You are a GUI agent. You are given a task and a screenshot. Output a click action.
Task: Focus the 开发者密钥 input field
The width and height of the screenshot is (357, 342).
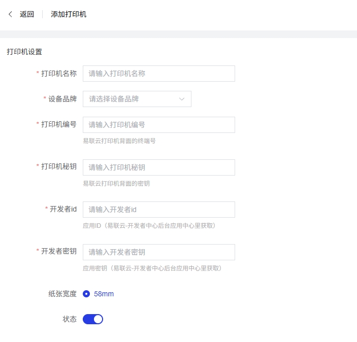pos(158,252)
